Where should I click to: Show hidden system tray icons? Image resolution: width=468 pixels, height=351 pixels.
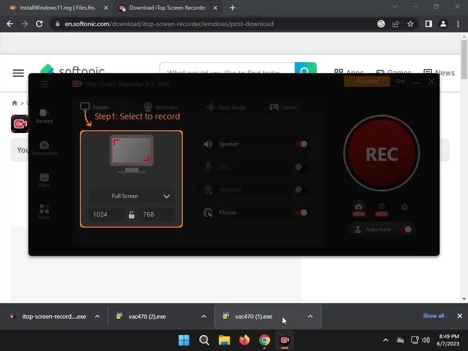(386, 340)
